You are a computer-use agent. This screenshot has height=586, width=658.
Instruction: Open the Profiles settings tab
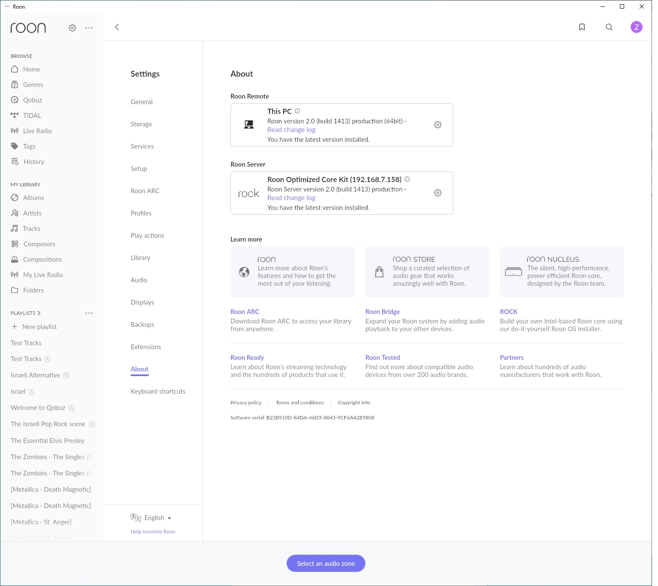[x=141, y=213]
